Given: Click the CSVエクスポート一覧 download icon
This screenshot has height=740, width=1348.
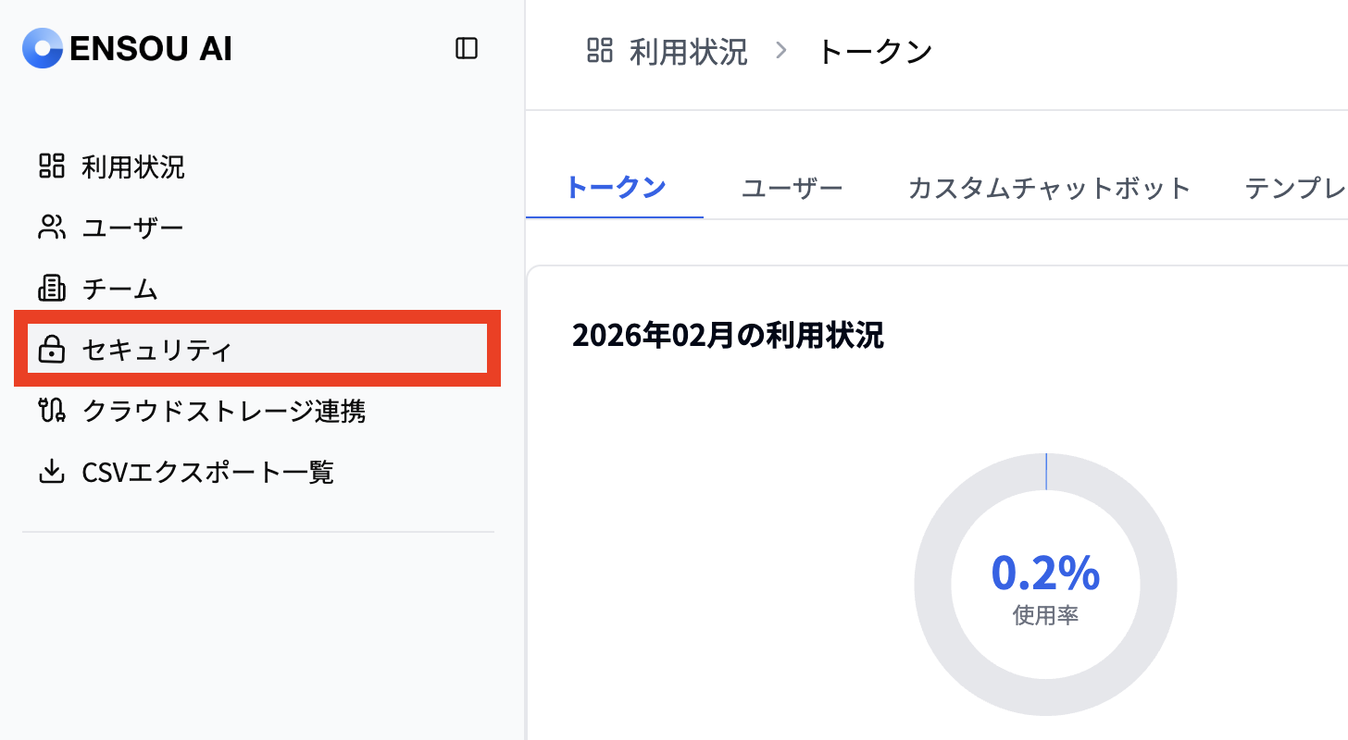Looking at the screenshot, I should [x=51, y=472].
